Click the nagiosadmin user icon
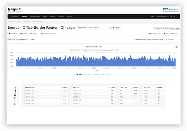This screenshot has height=131, width=187. tap(169, 9)
